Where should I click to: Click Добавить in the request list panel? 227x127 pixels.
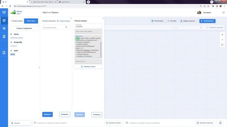click(48, 114)
